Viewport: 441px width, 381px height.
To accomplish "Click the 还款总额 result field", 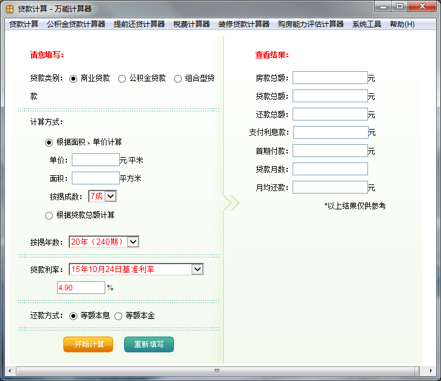I will click(330, 114).
